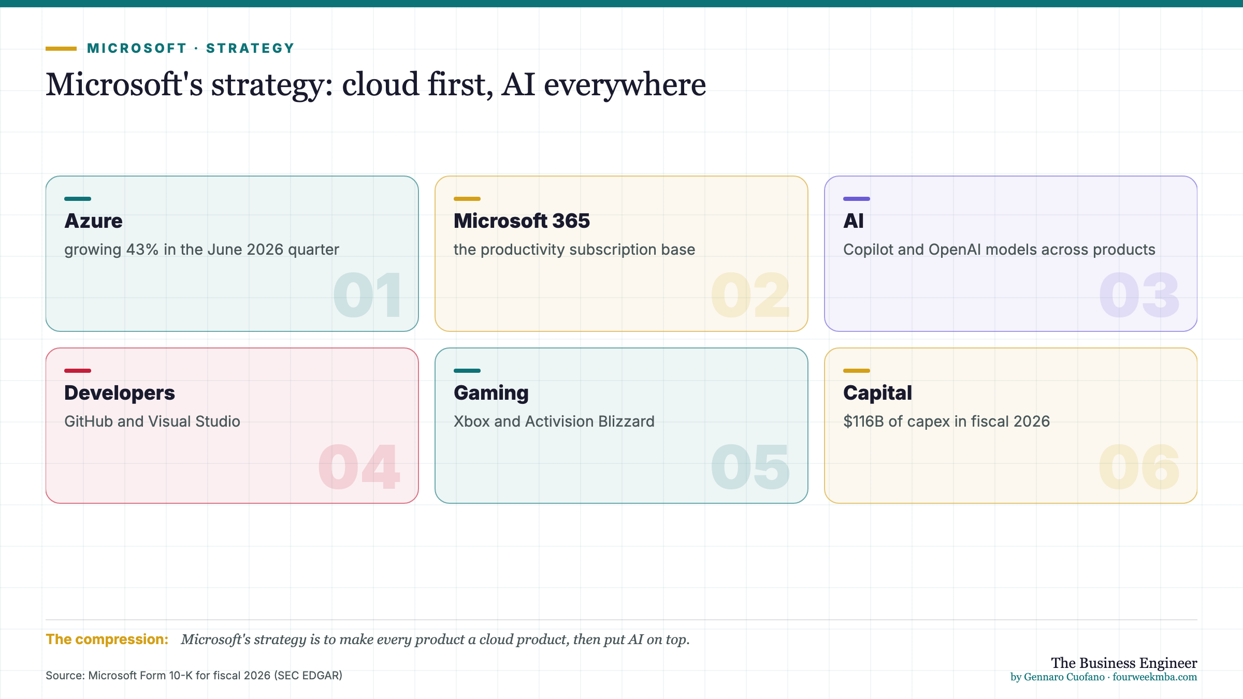Click the Source: Microsoft Form 10-K line
The height and width of the screenshot is (699, 1243).
tap(194, 676)
